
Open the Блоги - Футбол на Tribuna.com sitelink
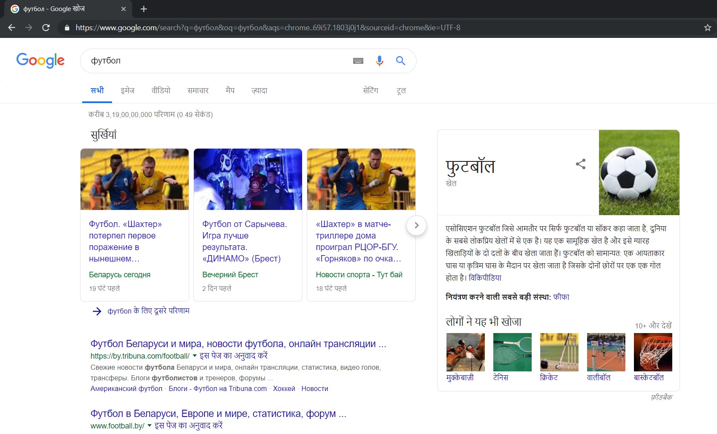(x=218, y=388)
